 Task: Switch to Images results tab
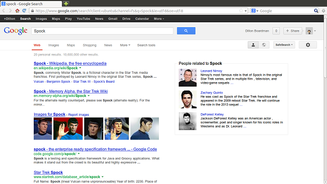coord(54,45)
